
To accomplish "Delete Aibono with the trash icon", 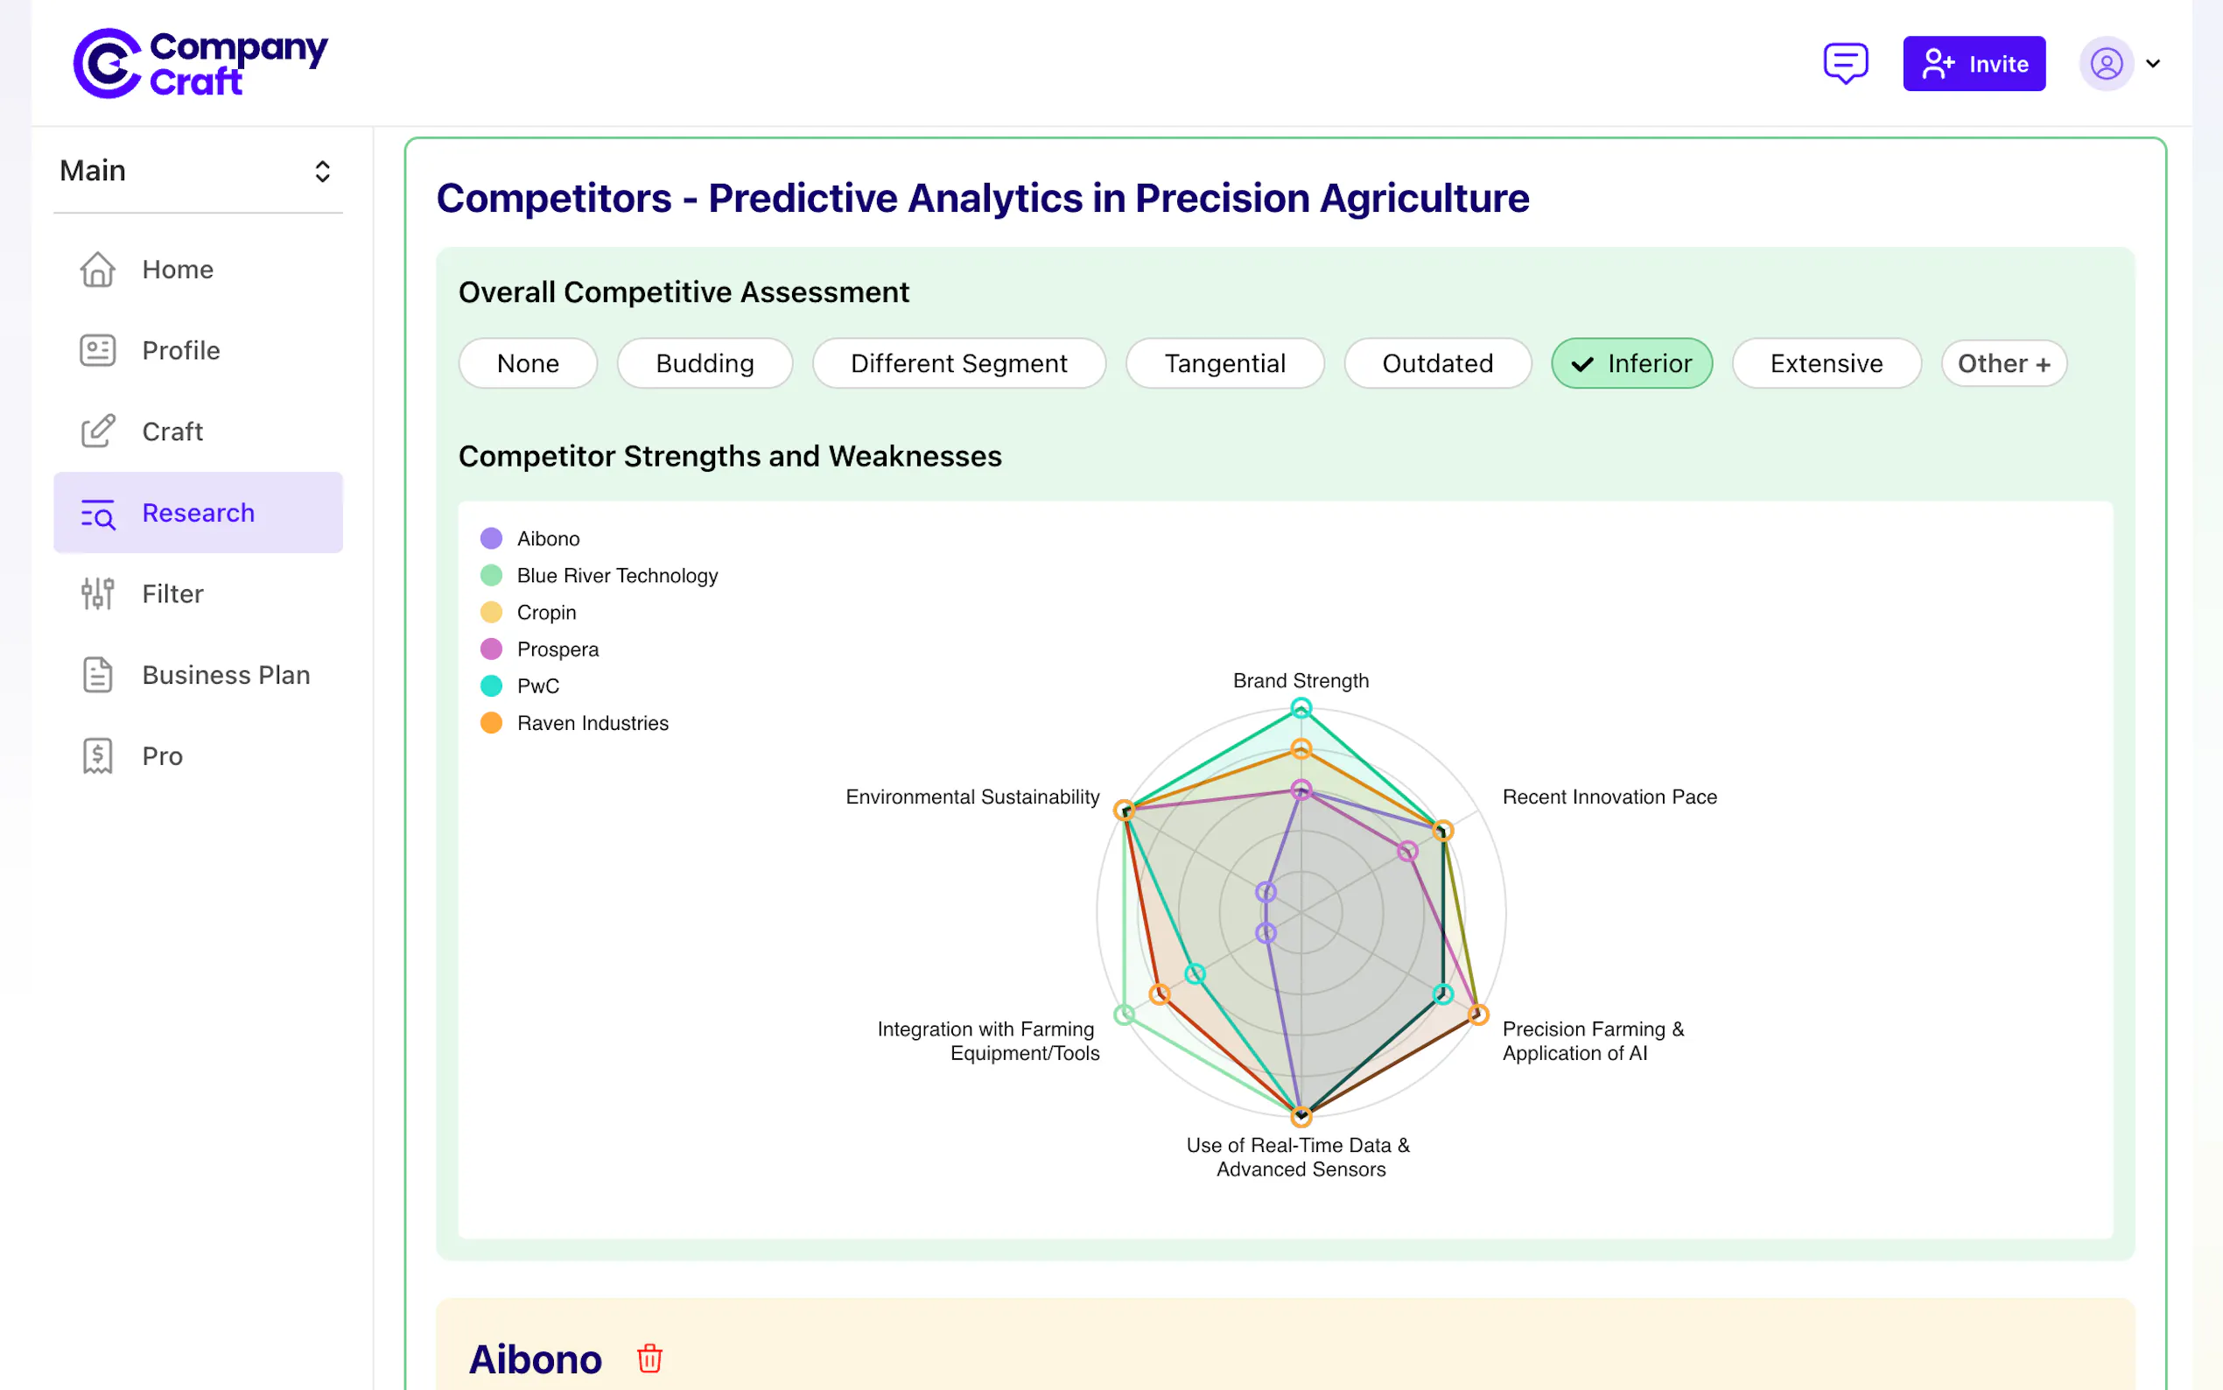I will [x=649, y=1358].
